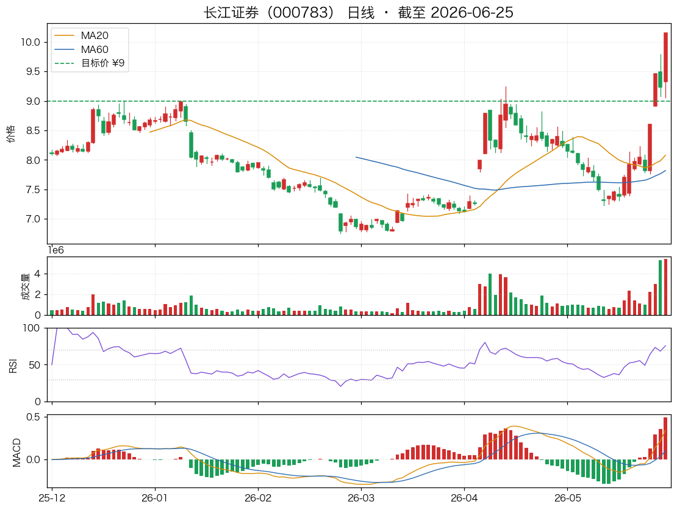Click the 26-01 date tick label
Image resolution: width=677 pixels, height=510 pixels.
click(154, 498)
